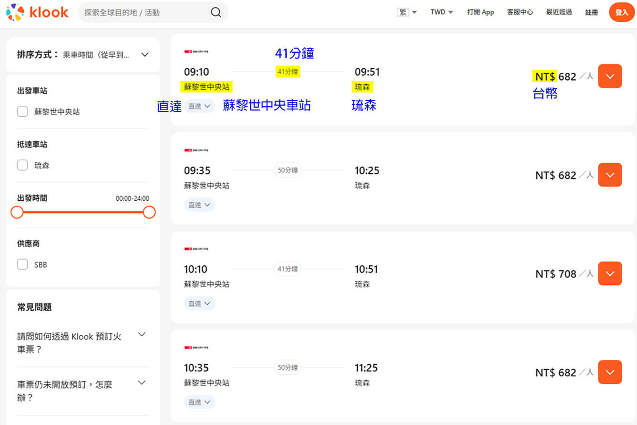Open the language 繁 dropdown
Image resolution: width=637 pixels, height=425 pixels.
coord(407,12)
